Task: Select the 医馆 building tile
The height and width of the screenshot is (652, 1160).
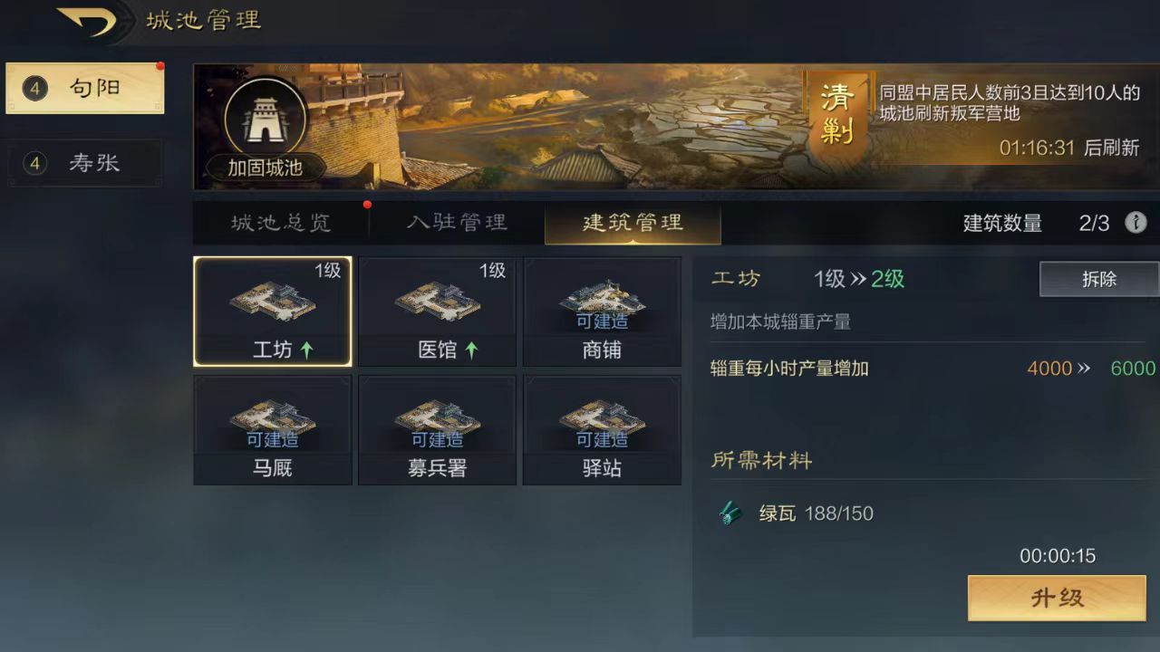Action: click(438, 312)
